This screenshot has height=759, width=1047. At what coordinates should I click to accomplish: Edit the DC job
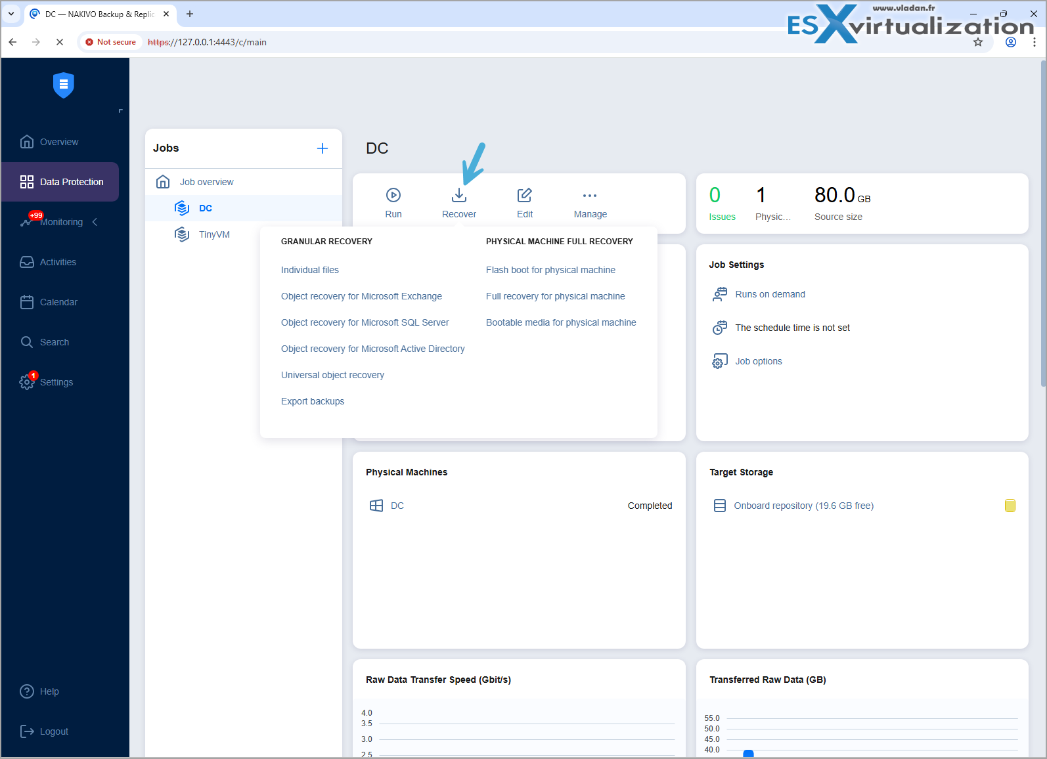(525, 202)
